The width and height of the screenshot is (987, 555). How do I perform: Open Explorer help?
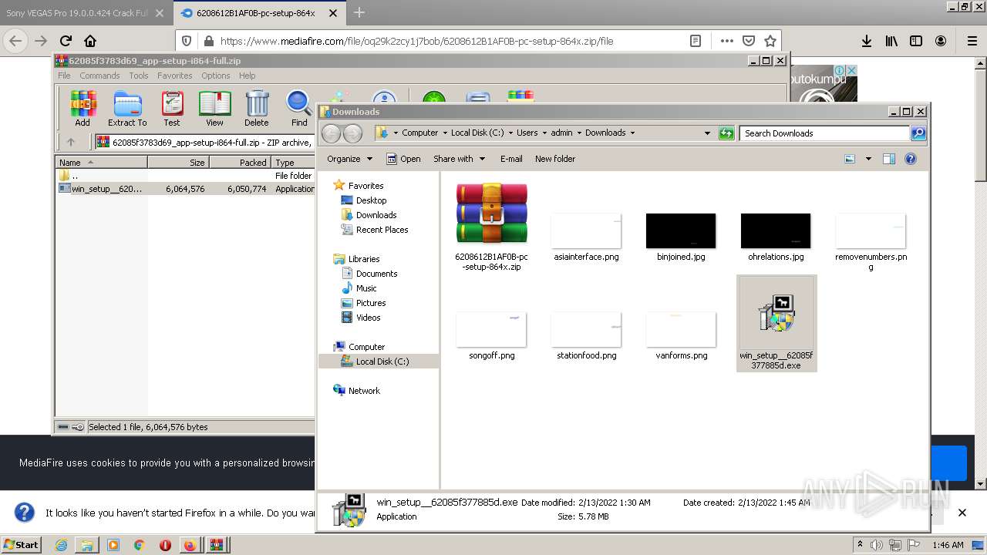pos(911,159)
